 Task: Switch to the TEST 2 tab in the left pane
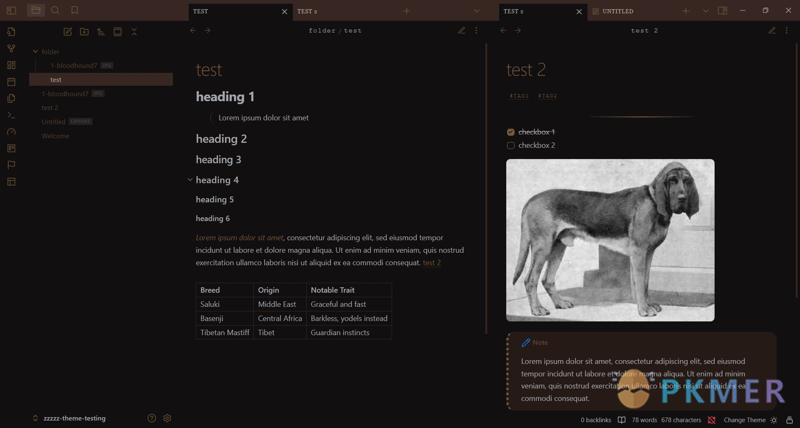coord(307,11)
